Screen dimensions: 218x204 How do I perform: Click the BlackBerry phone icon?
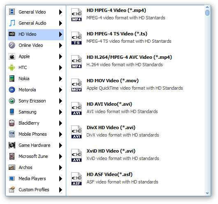click(x=12, y=123)
